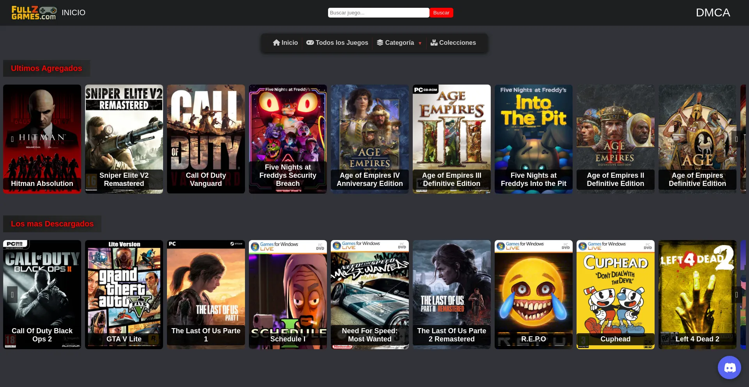Go to next slide in Los mas Descargados carousel
Screen dimensions: 749x387
(x=737, y=295)
